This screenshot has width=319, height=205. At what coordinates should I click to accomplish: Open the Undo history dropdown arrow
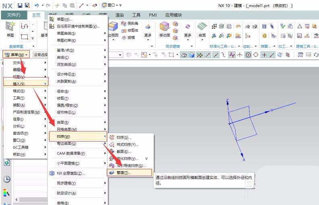coord(43,5)
